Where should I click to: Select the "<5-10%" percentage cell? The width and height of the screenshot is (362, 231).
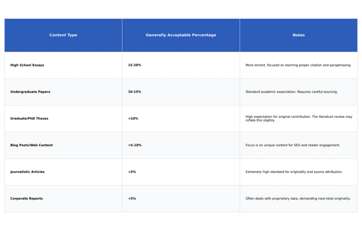[x=181, y=145]
